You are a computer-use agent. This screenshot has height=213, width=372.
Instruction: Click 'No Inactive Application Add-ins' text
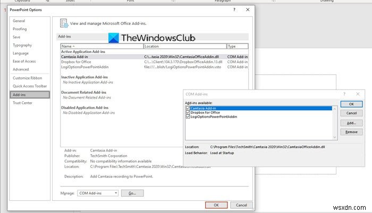click(88, 82)
